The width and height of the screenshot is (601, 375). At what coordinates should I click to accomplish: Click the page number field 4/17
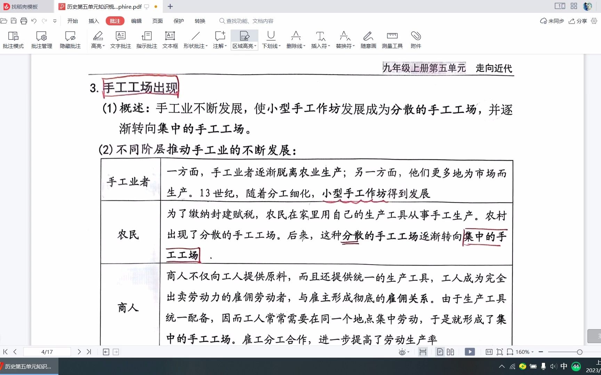[x=47, y=352]
